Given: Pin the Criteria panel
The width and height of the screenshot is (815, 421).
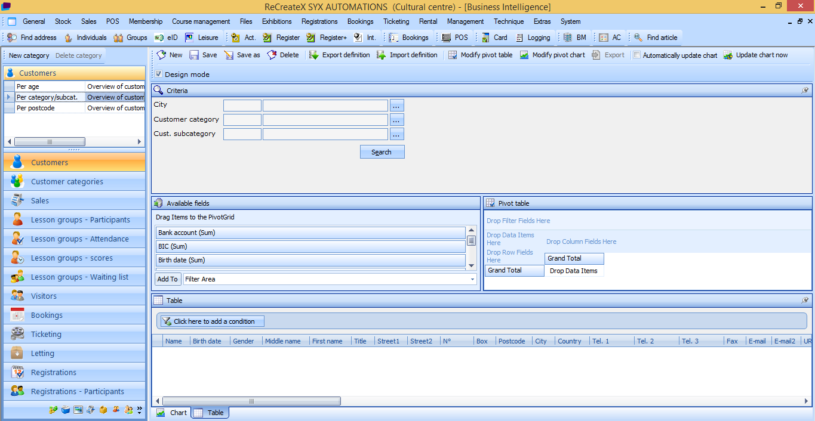Looking at the screenshot, I should click(805, 91).
